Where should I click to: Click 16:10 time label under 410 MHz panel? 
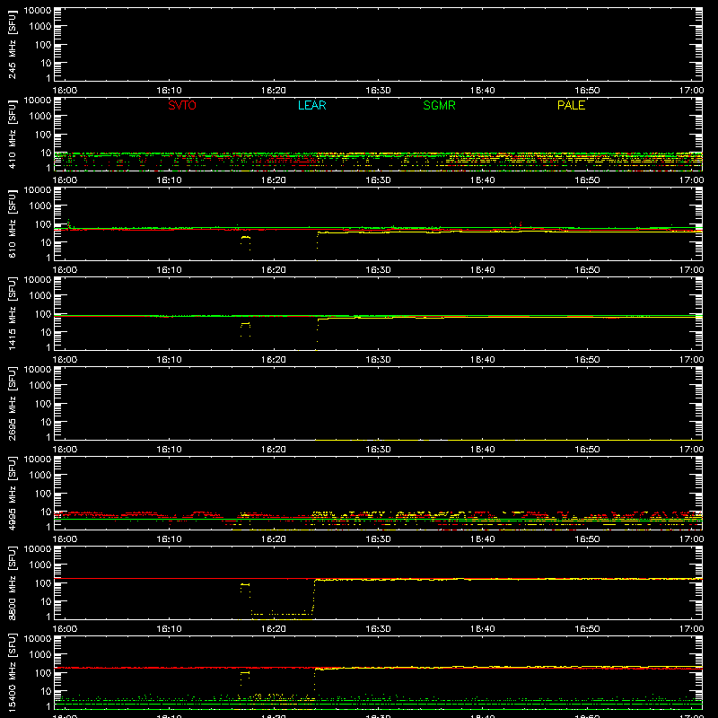[169, 180]
